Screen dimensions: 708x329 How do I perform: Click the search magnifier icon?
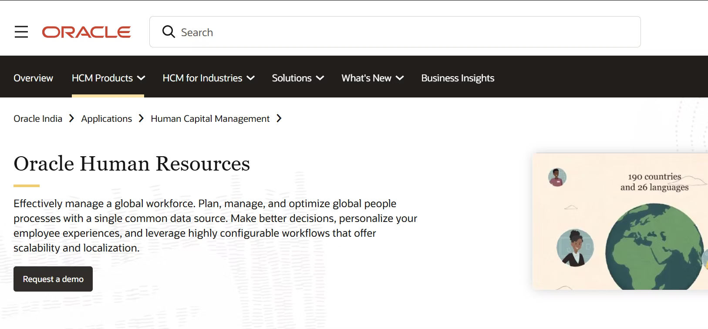pos(169,32)
